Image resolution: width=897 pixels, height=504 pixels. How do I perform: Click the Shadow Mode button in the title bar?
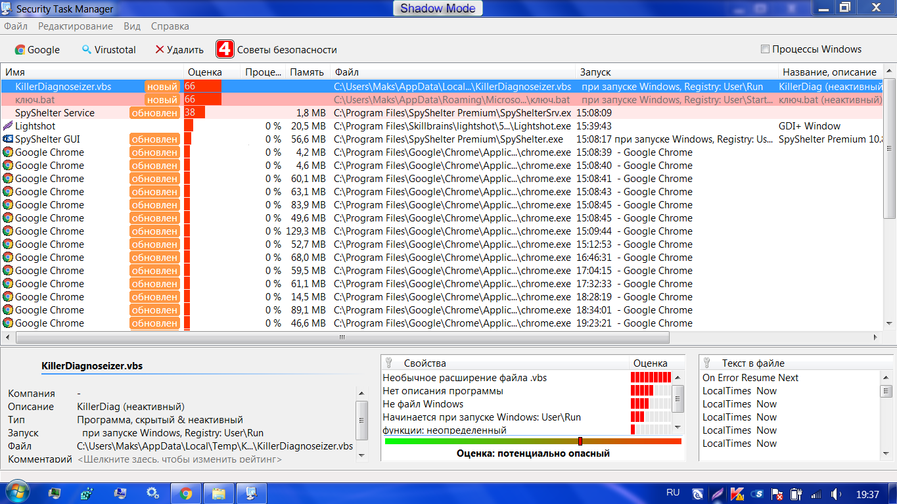pos(438,9)
